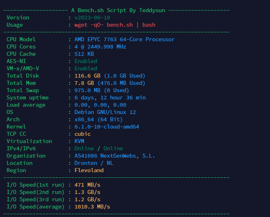Click the kernel value '6.1.0-10-cloud-amd64'

(x=107, y=127)
